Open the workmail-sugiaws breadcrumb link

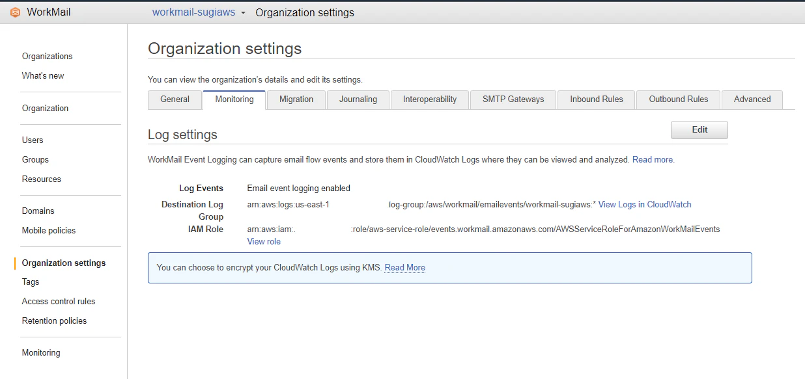click(193, 12)
